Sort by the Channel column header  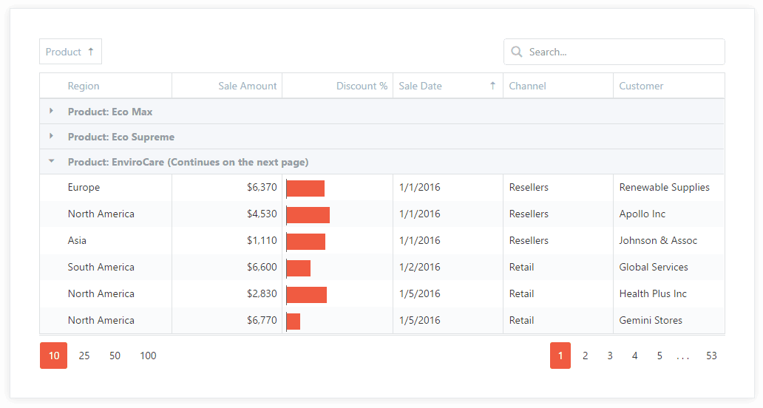558,86
